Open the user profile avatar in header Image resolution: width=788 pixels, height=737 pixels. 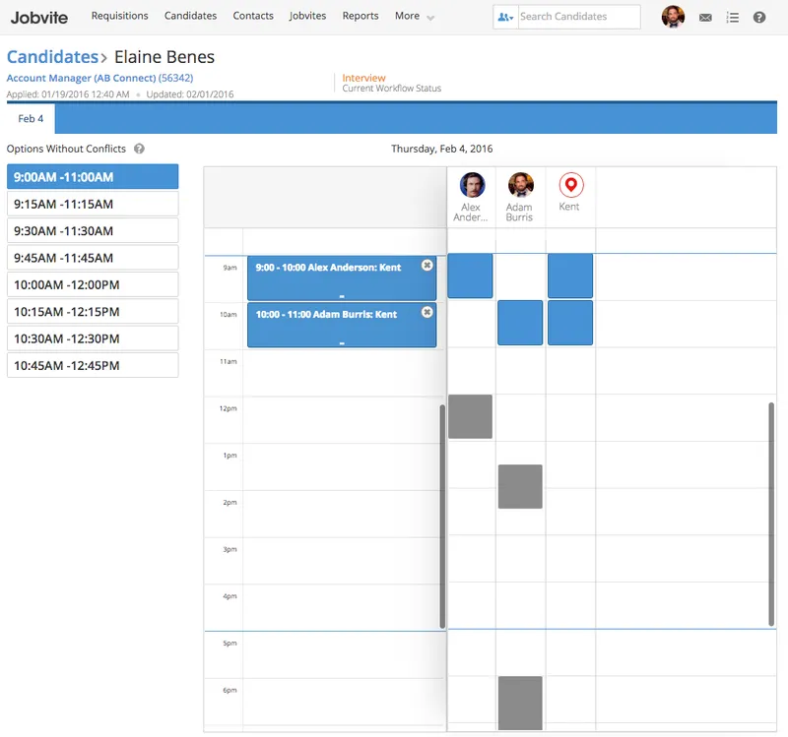coord(673,17)
